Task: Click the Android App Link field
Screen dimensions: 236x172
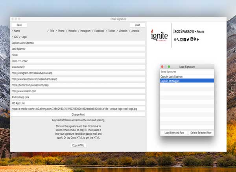Action: coord(78,97)
